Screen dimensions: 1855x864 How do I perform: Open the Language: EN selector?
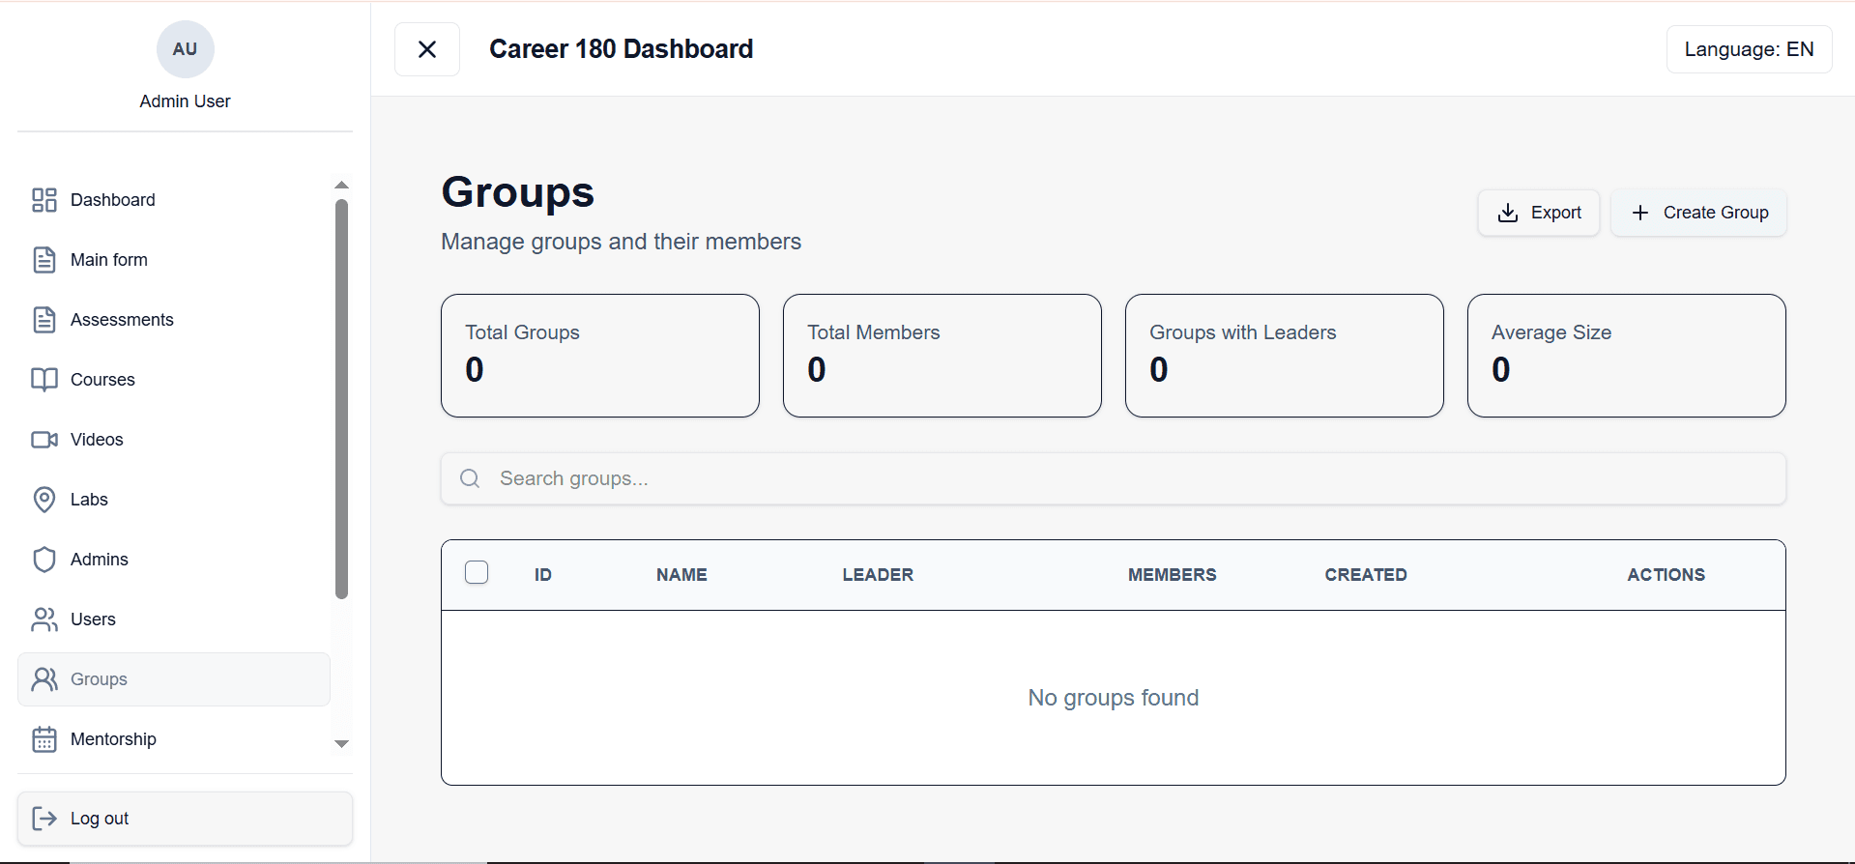[1749, 49]
